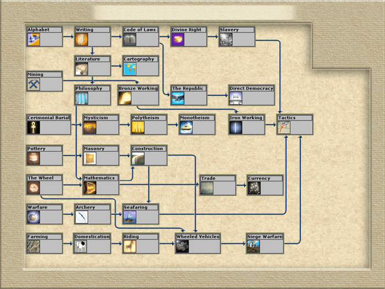Screen dimensions: 385x289
Task: Click the Polytheism icon
Action: 138,128
